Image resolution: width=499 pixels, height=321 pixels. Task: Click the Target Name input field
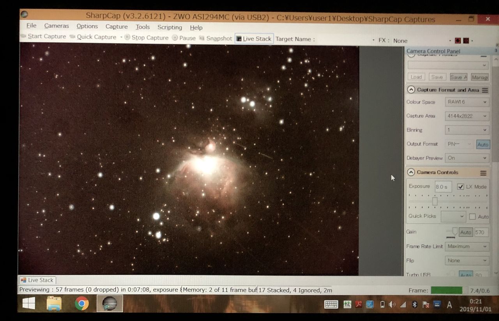343,39
